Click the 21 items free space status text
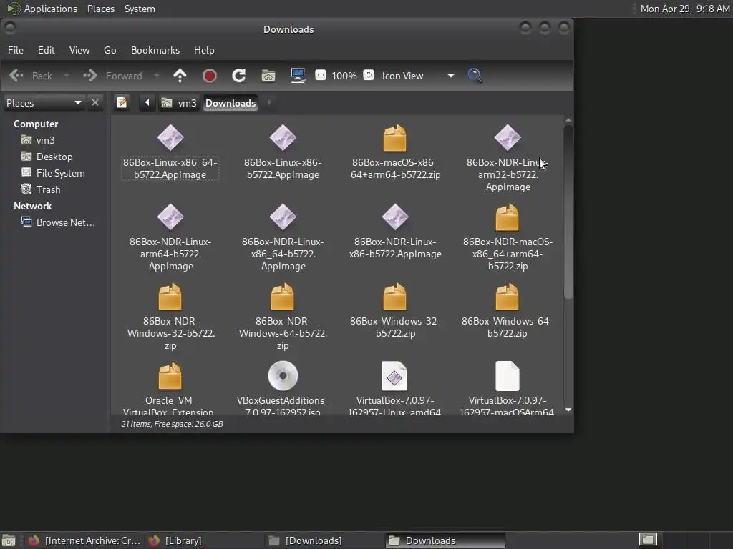Screen dimensions: 733x549 [172, 424]
